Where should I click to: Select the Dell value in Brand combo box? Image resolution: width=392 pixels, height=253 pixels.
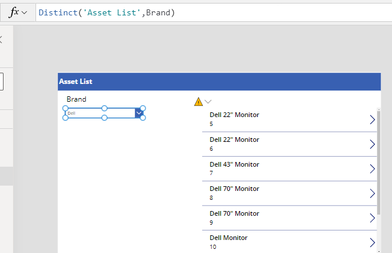tap(72, 113)
